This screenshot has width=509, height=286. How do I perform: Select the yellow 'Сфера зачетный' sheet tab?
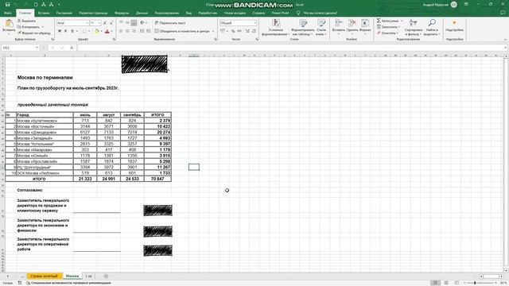point(45,276)
